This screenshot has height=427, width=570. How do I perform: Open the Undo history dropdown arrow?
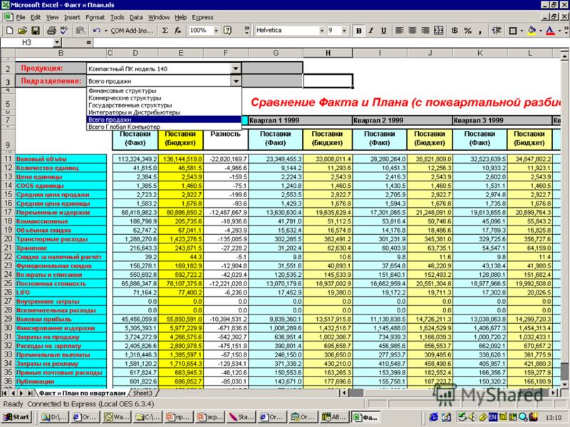pyautogui.click(x=105, y=31)
